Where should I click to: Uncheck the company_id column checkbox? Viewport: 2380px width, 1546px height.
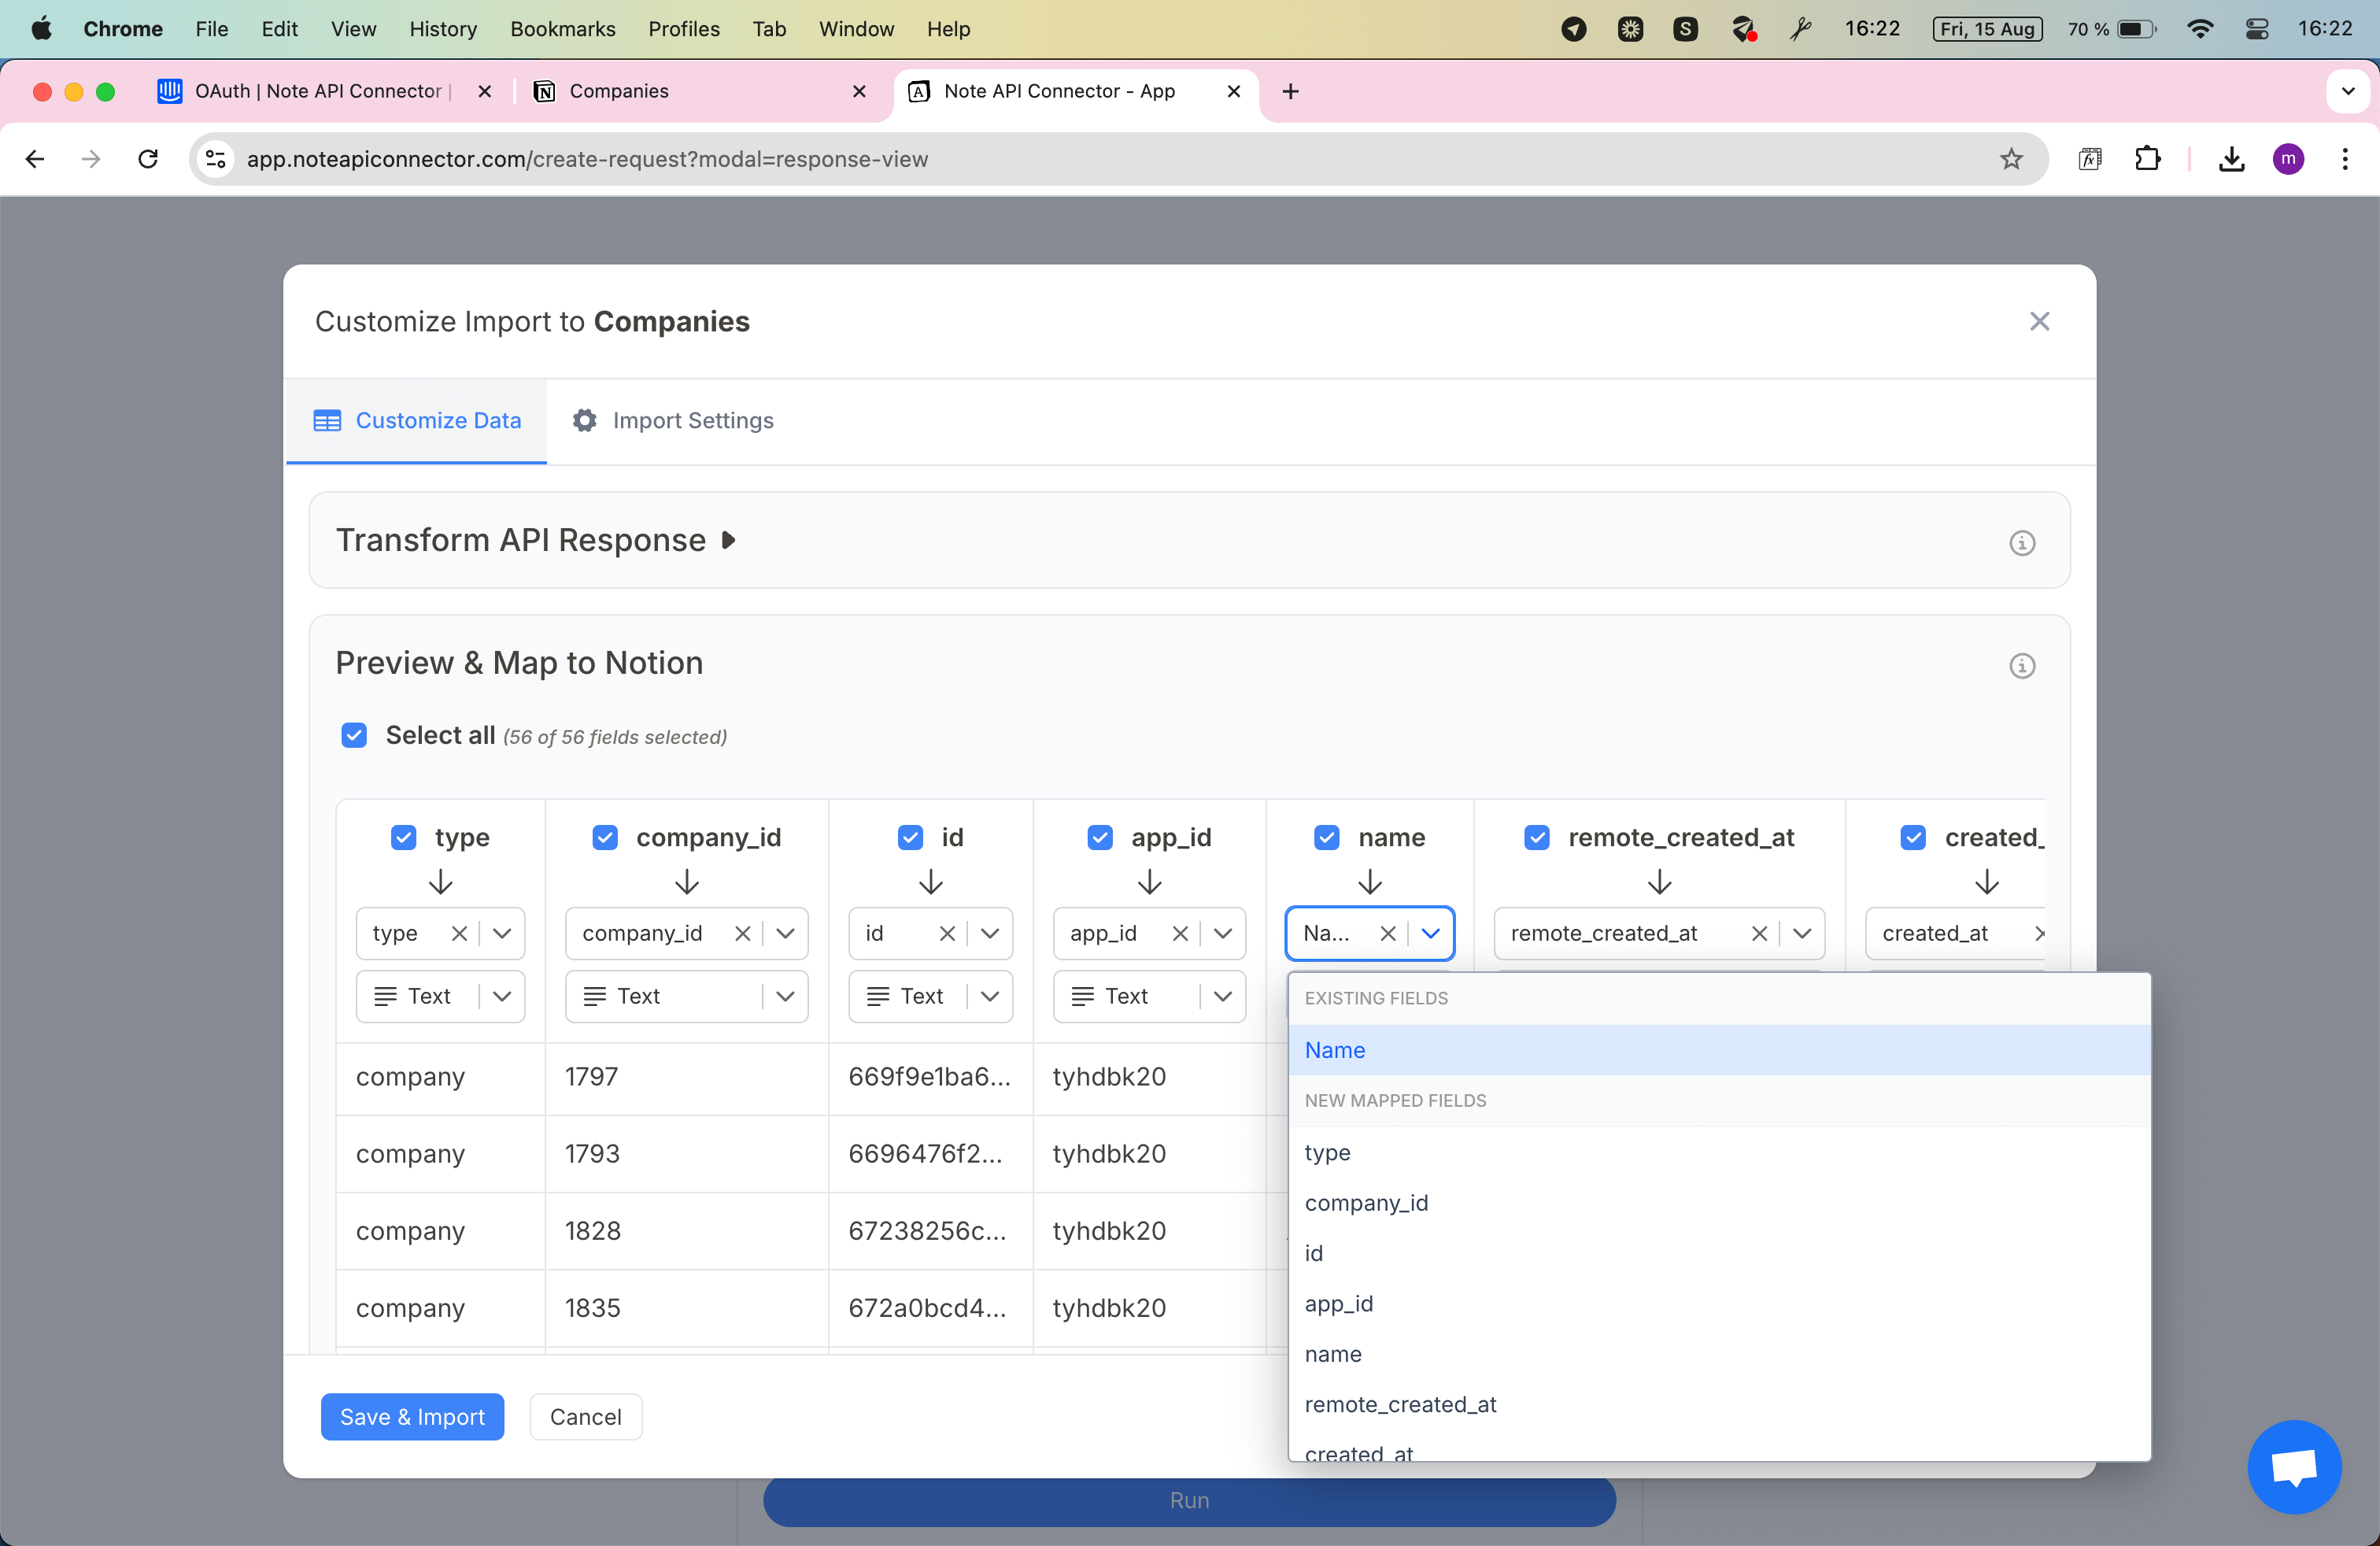(x=605, y=837)
